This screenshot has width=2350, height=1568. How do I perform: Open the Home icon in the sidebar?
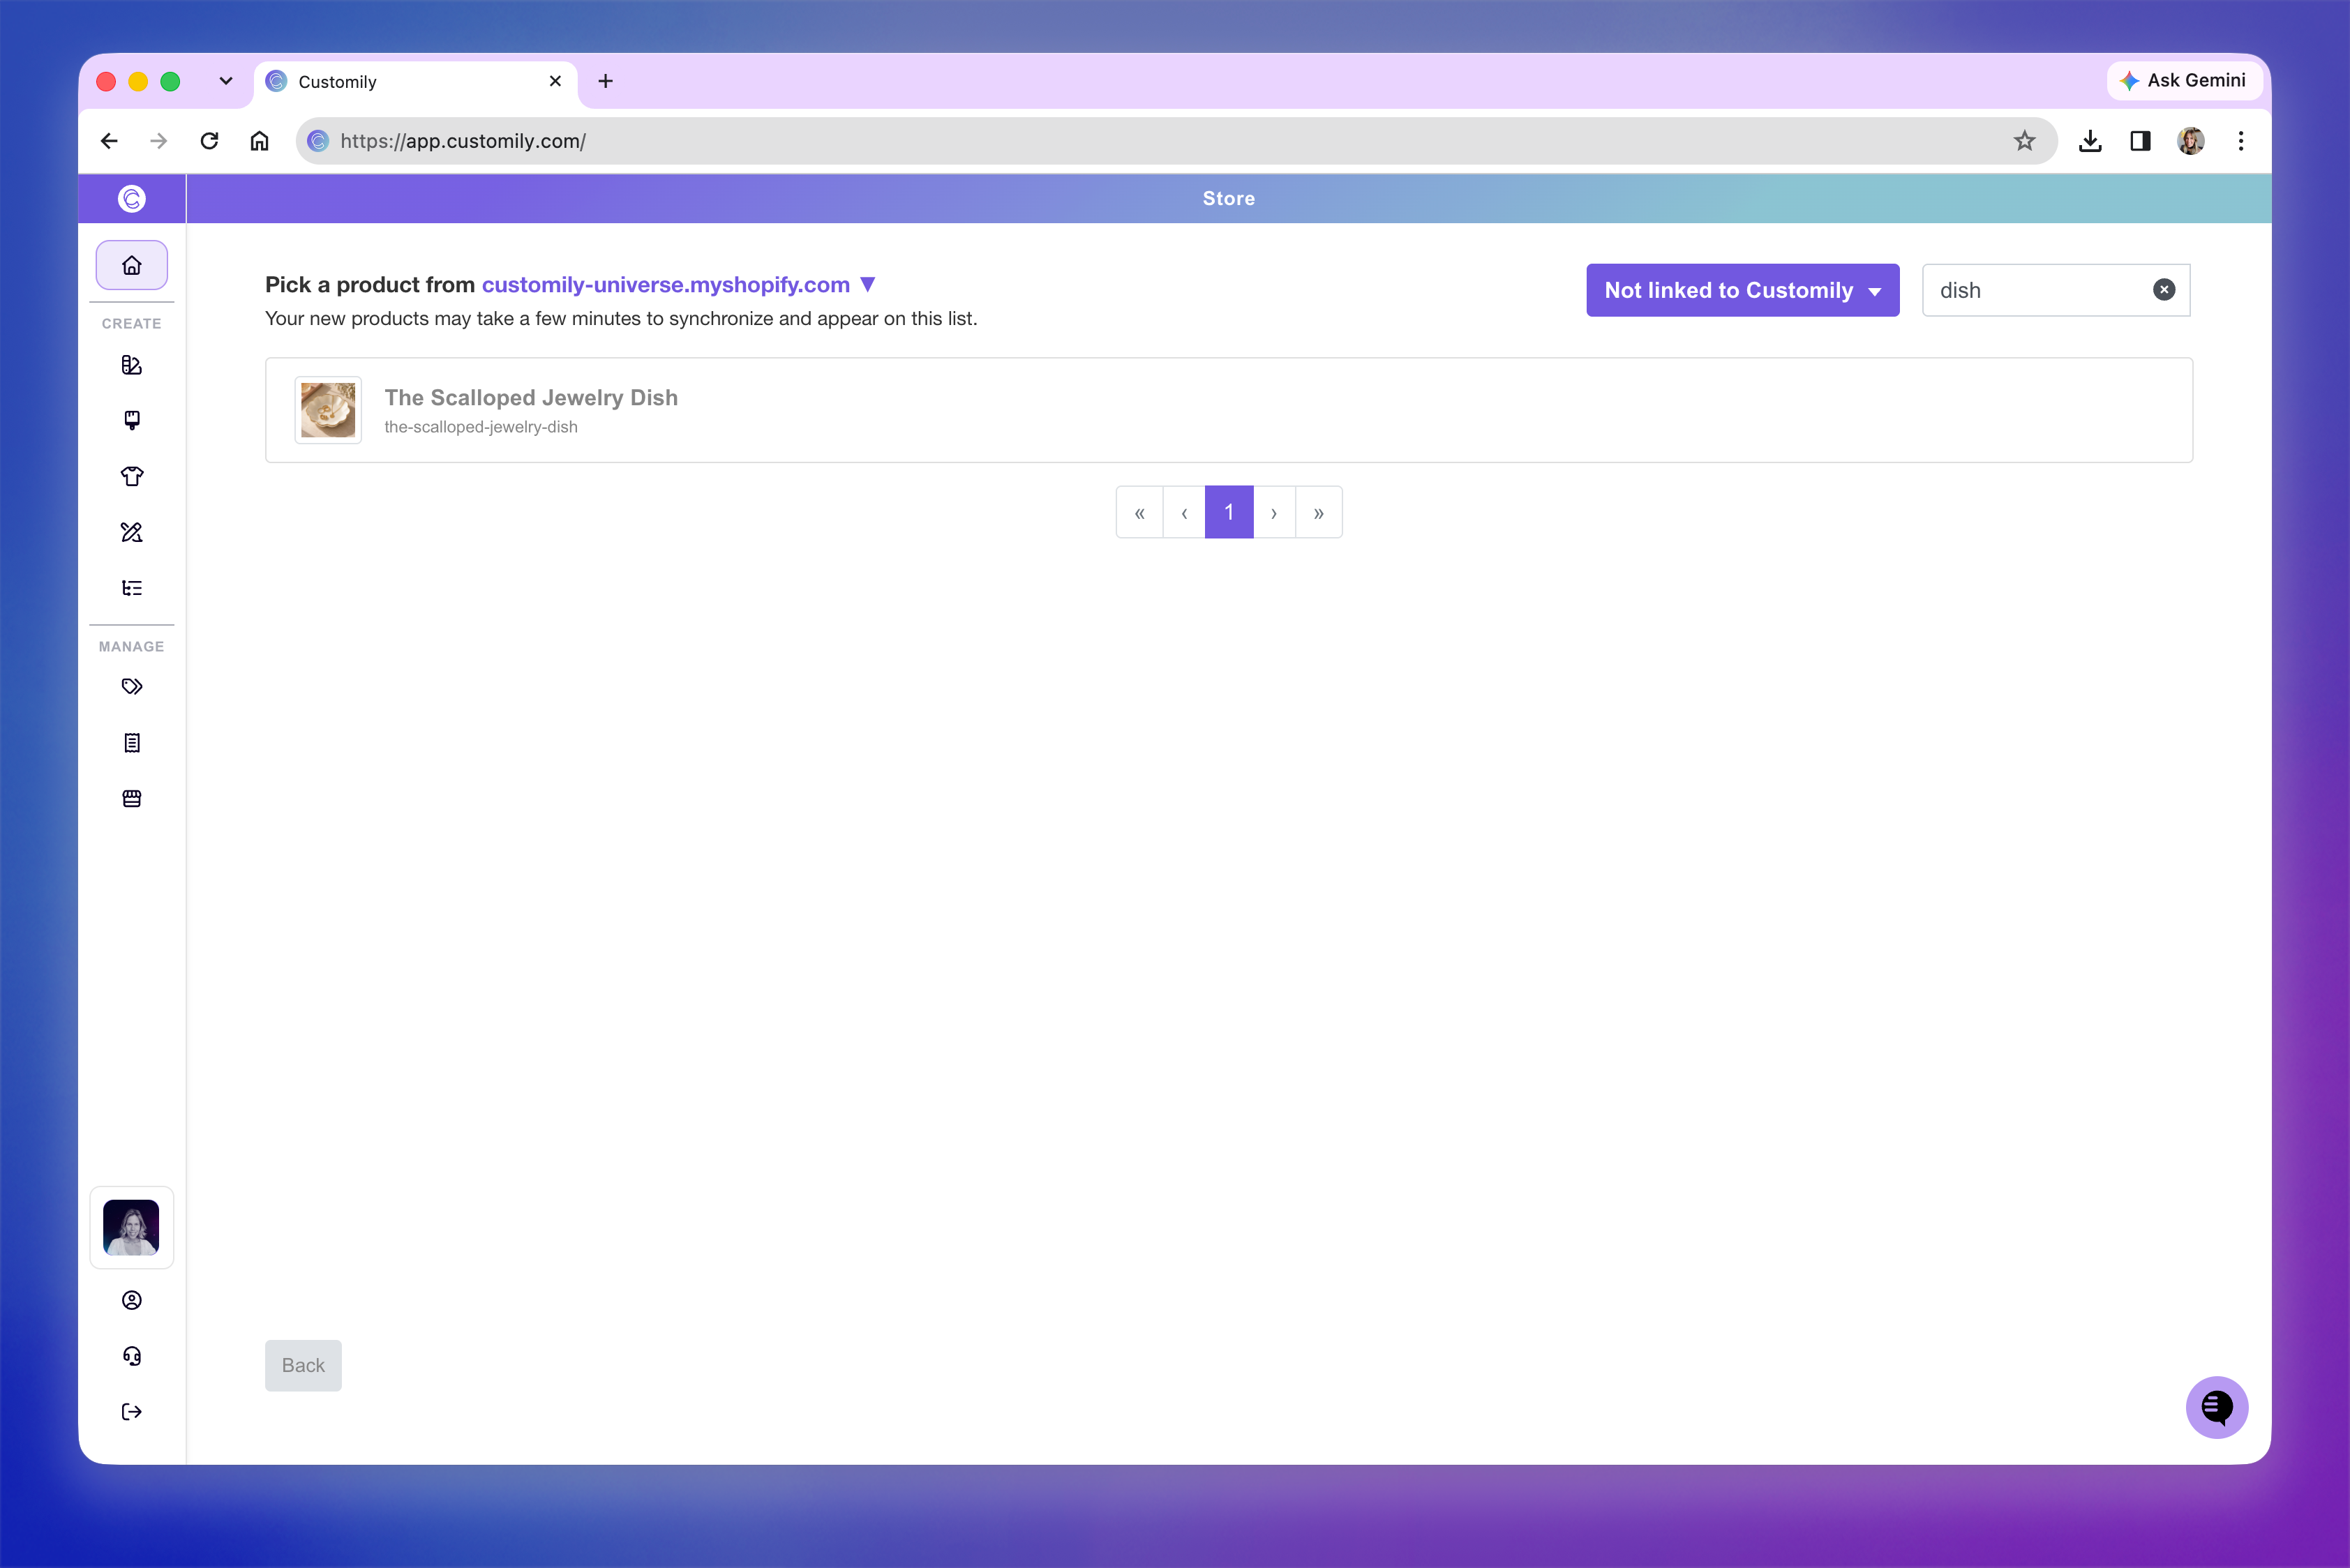point(131,265)
